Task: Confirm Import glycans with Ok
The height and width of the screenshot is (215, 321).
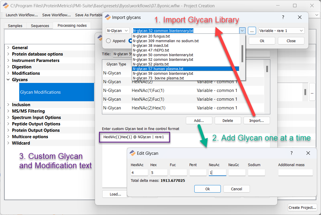Action: pos(262,41)
